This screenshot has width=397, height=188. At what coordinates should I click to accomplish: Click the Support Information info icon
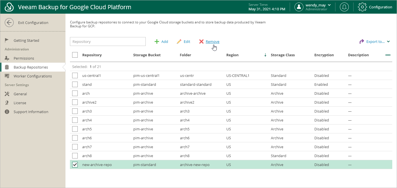point(7,112)
